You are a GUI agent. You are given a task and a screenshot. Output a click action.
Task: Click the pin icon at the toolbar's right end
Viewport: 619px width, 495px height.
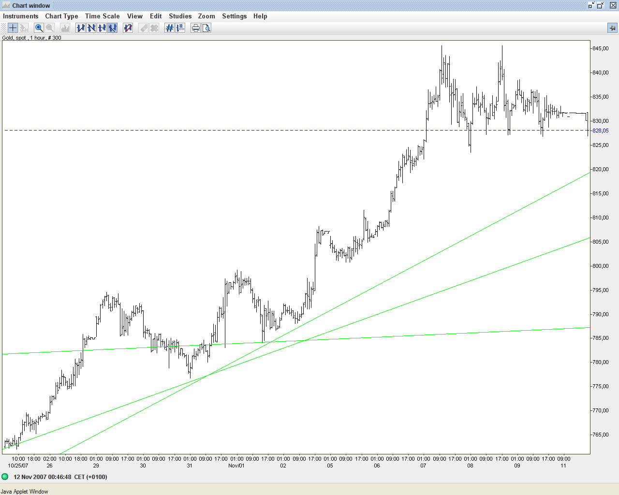click(612, 28)
